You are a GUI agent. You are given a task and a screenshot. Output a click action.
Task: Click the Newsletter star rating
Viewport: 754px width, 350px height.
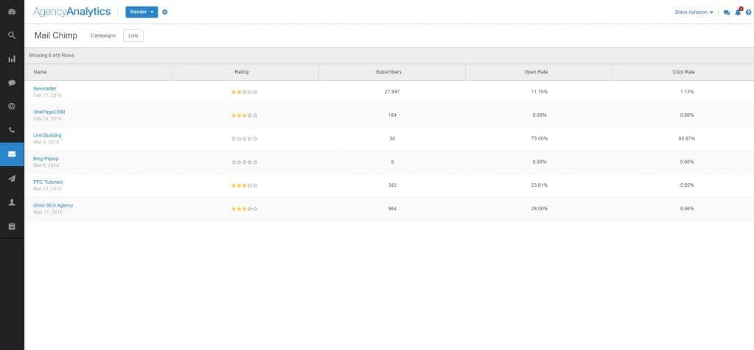[x=244, y=92]
